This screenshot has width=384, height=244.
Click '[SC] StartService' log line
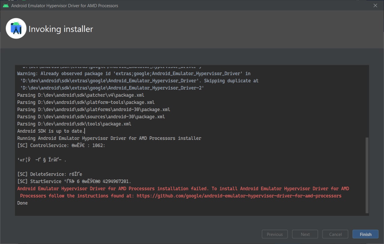pos(74,181)
